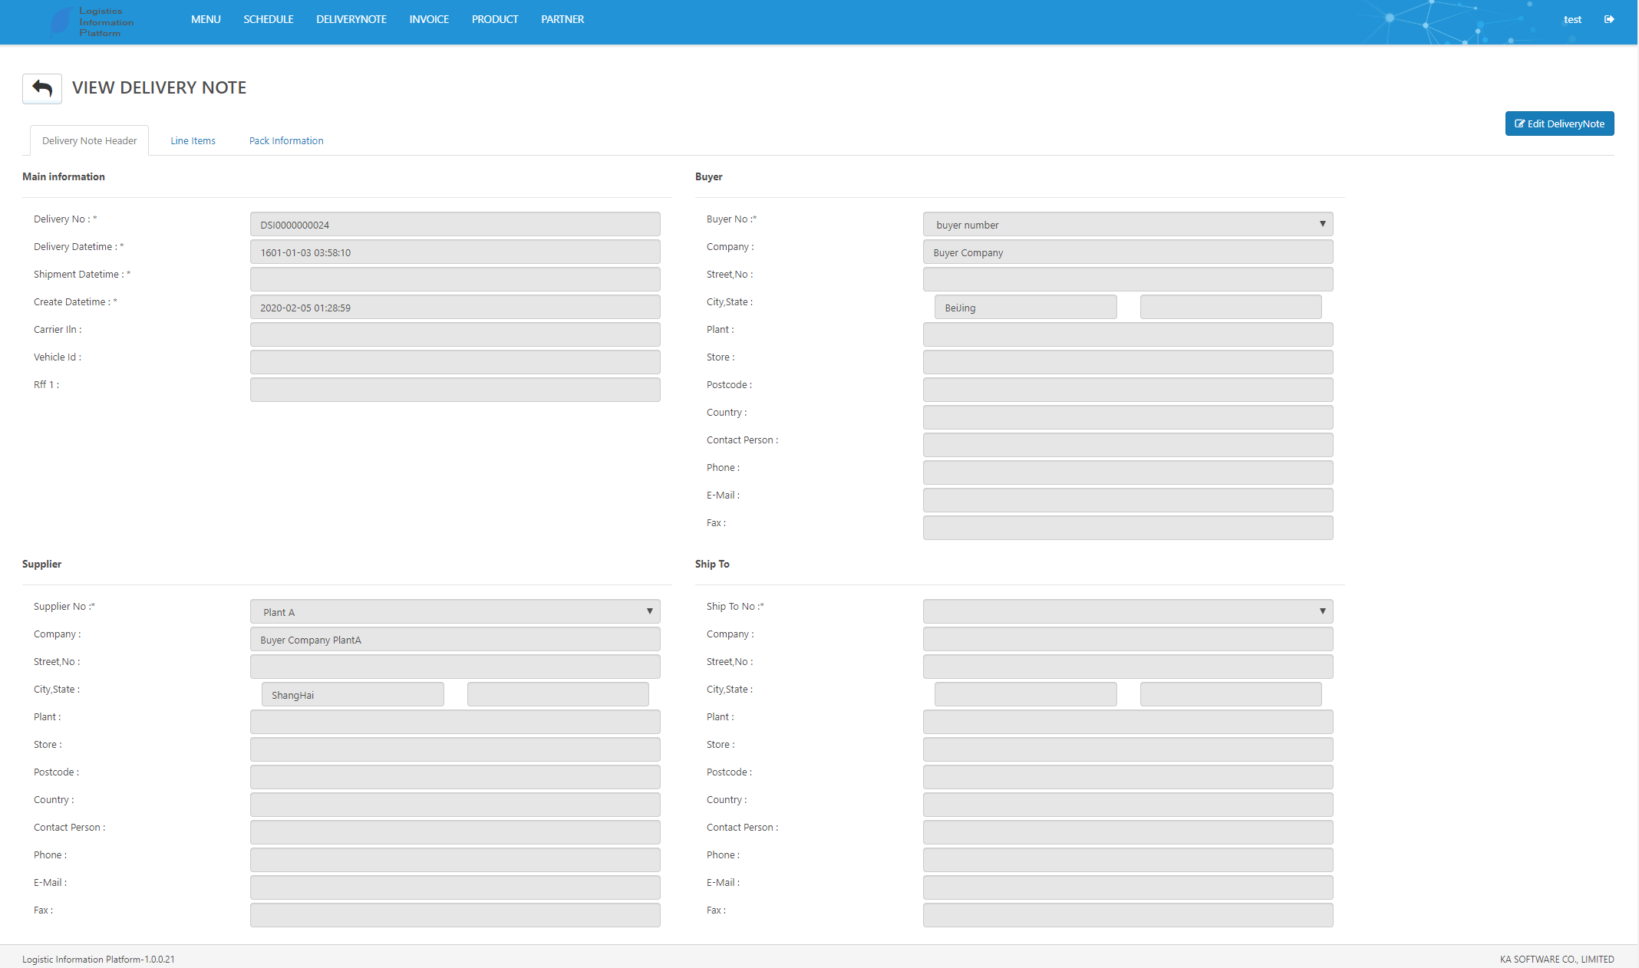Click the Edit DeliveryNote button

pyautogui.click(x=1559, y=123)
